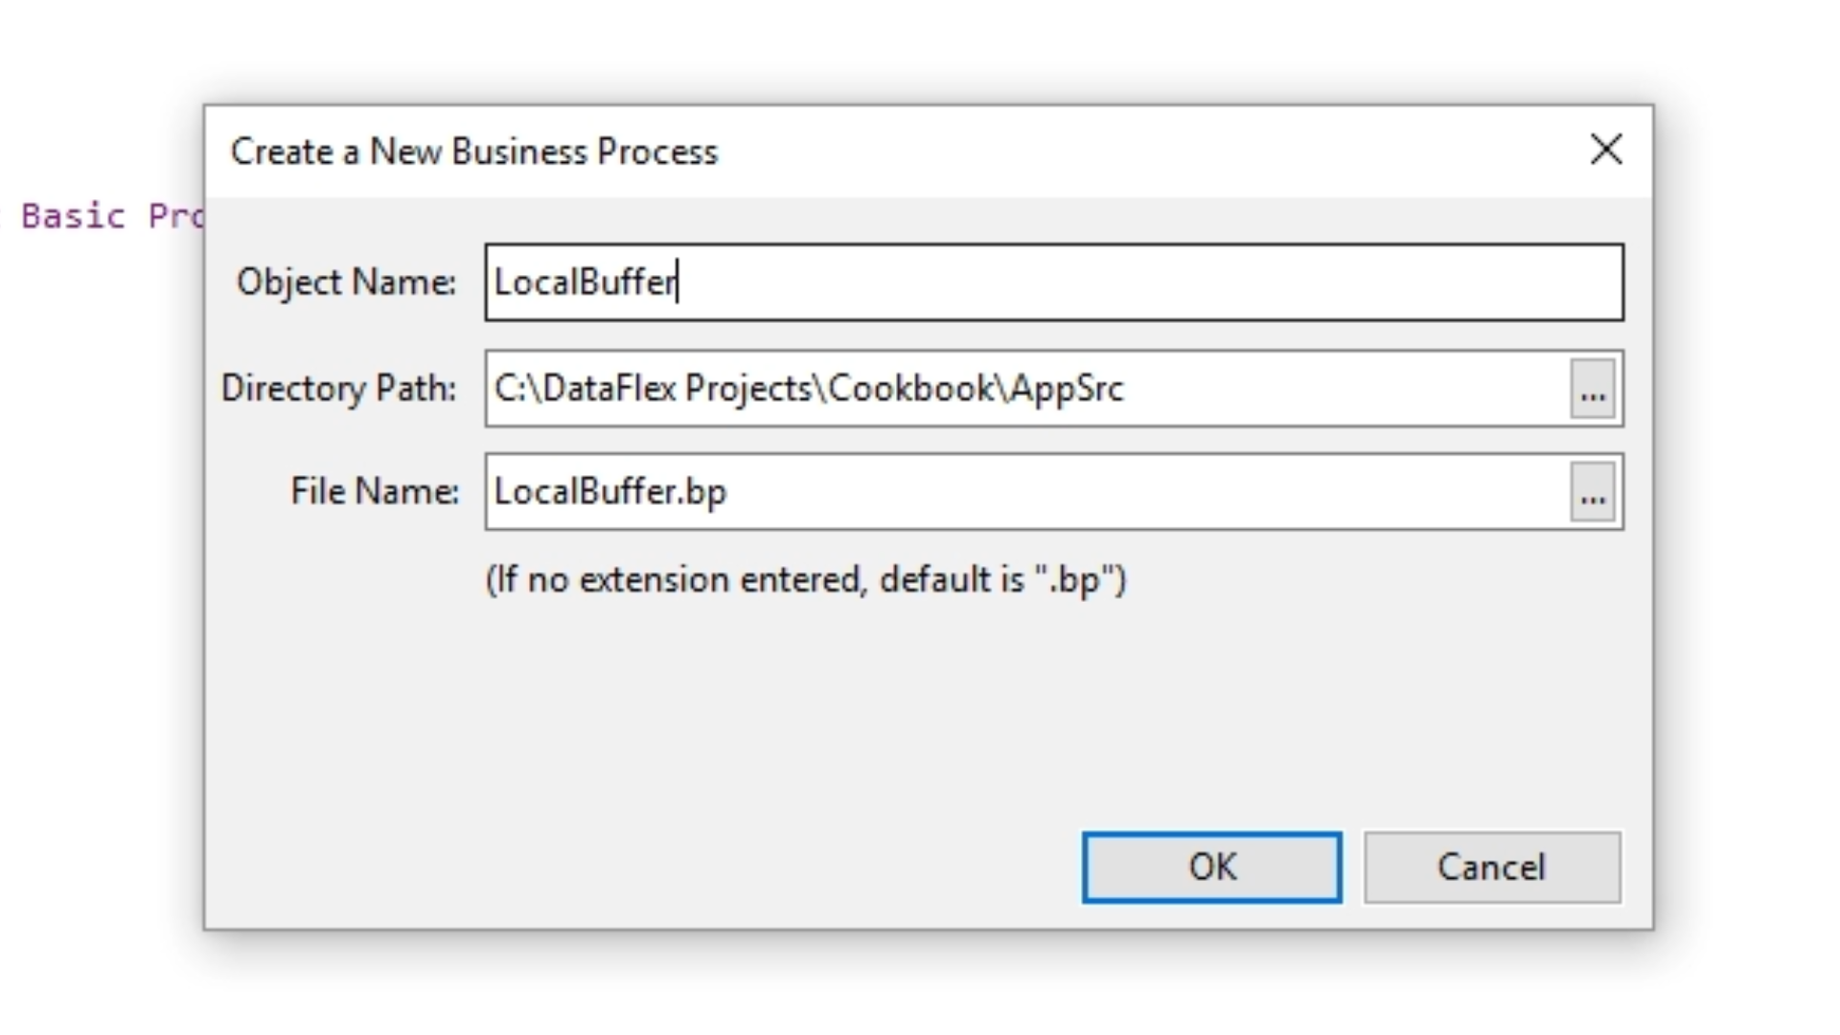Place cursor on 'AppSrc' in the directory path
This screenshot has width=1840, height=1035.
1067,388
